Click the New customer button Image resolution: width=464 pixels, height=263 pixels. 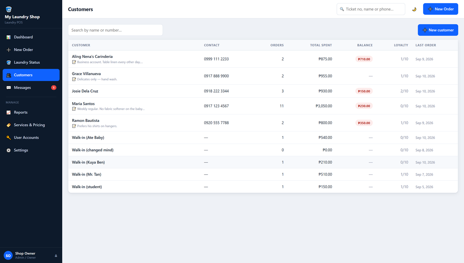pyautogui.click(x=438, y=30)
